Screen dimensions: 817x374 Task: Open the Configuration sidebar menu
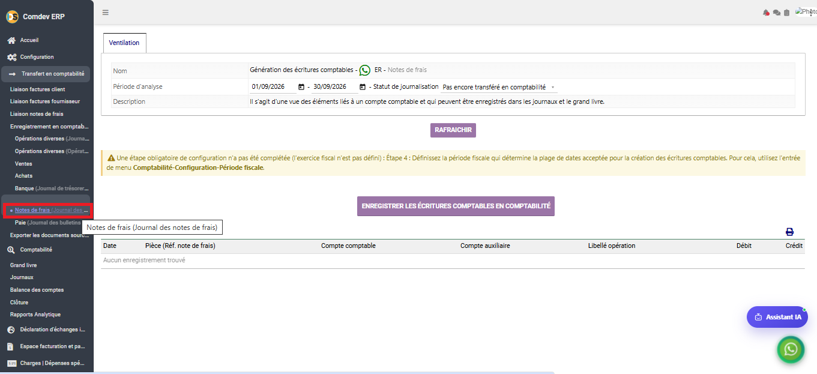point(37,57)
